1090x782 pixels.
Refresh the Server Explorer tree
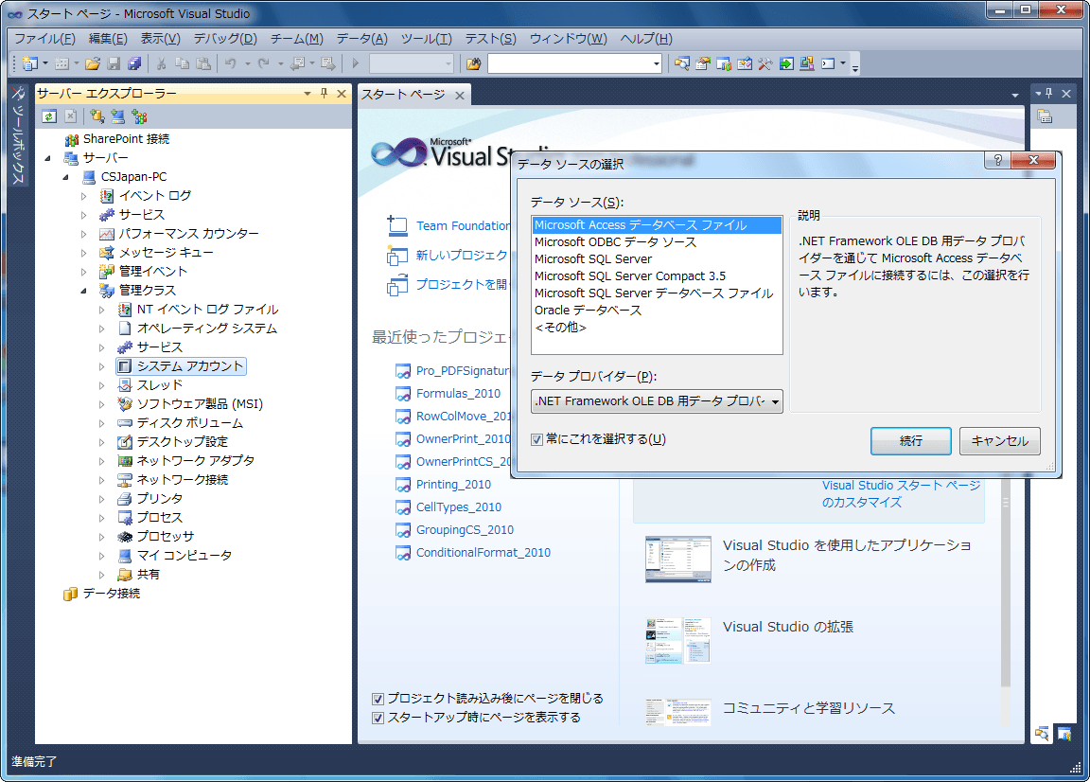coord(49,116)
